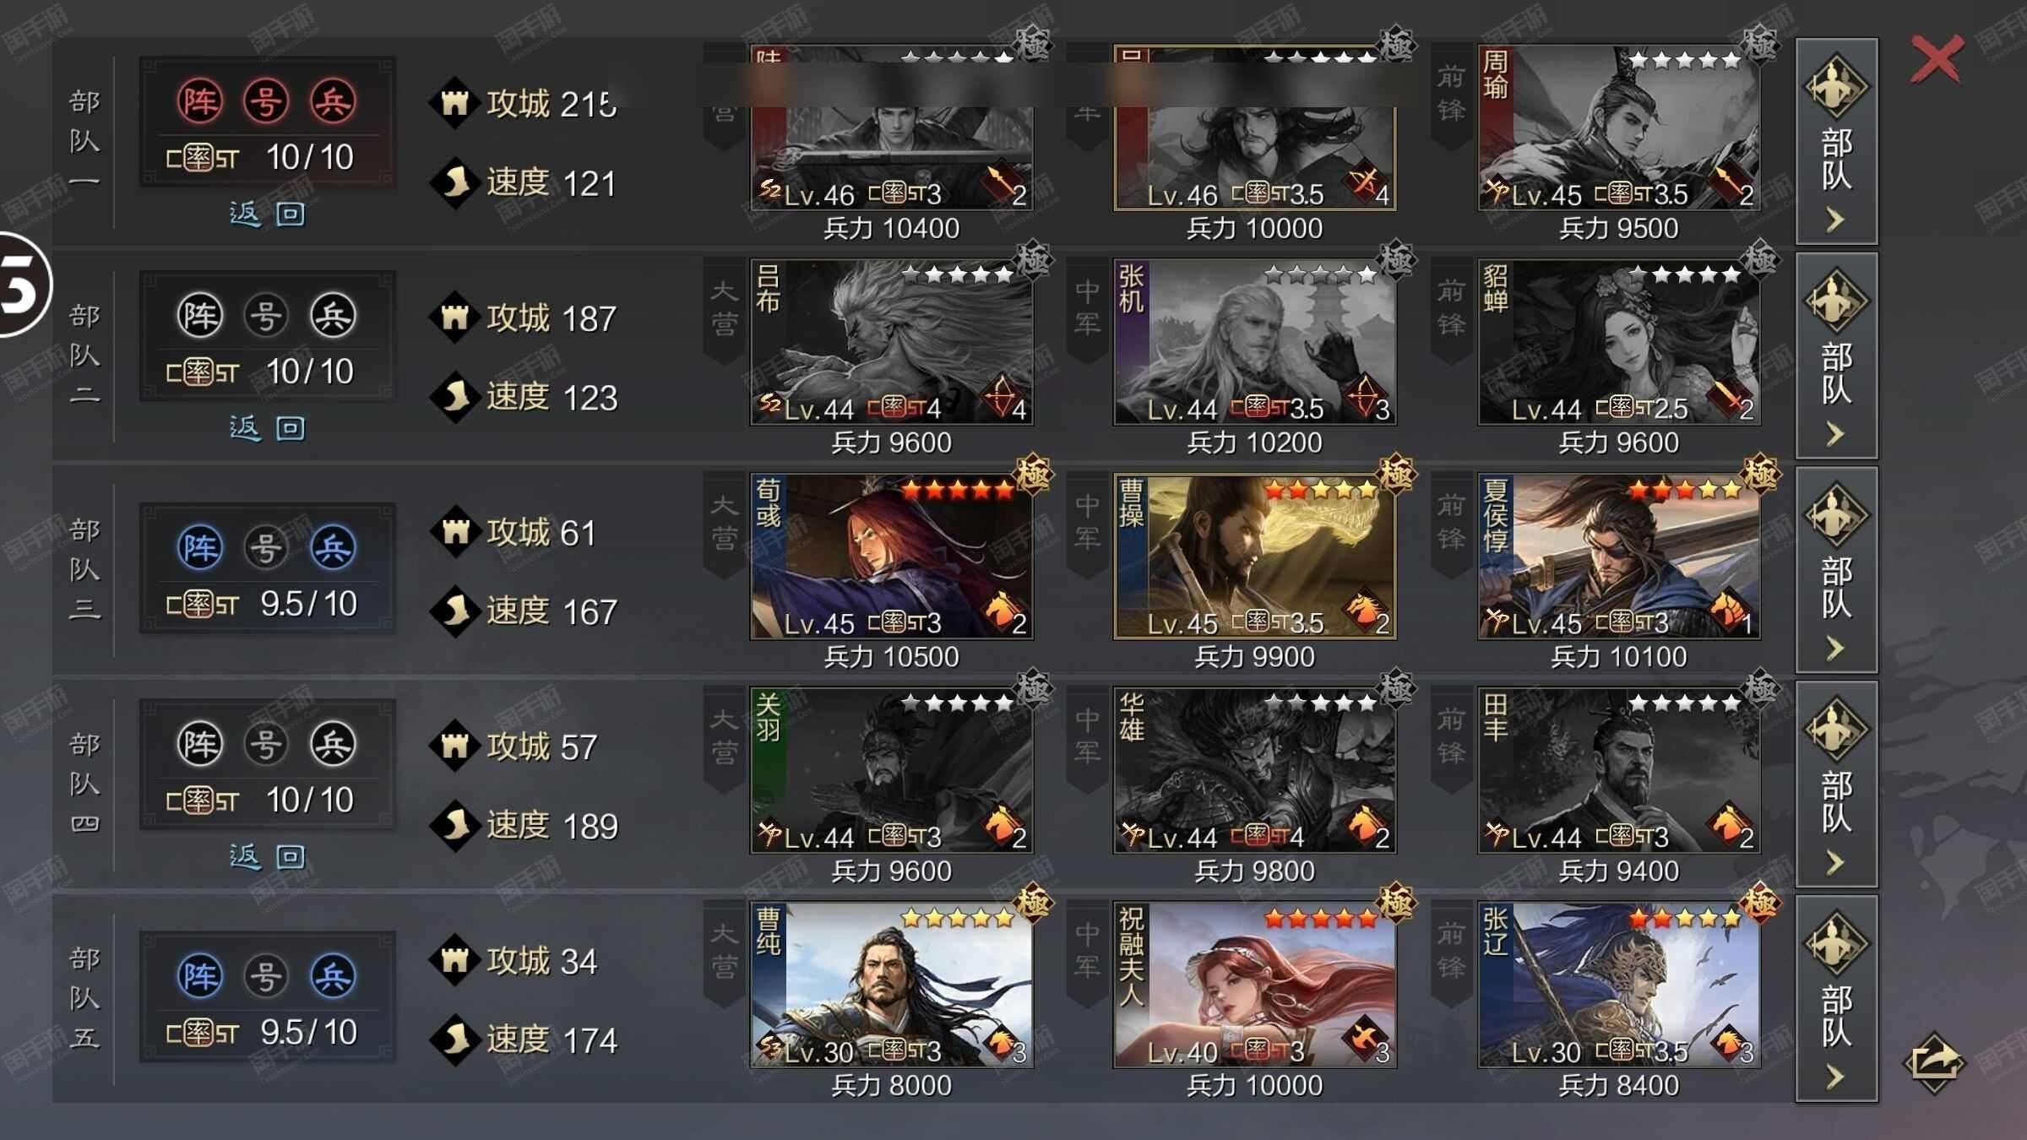
Task: Select the 部队一 row label
Action: [84, 140]
